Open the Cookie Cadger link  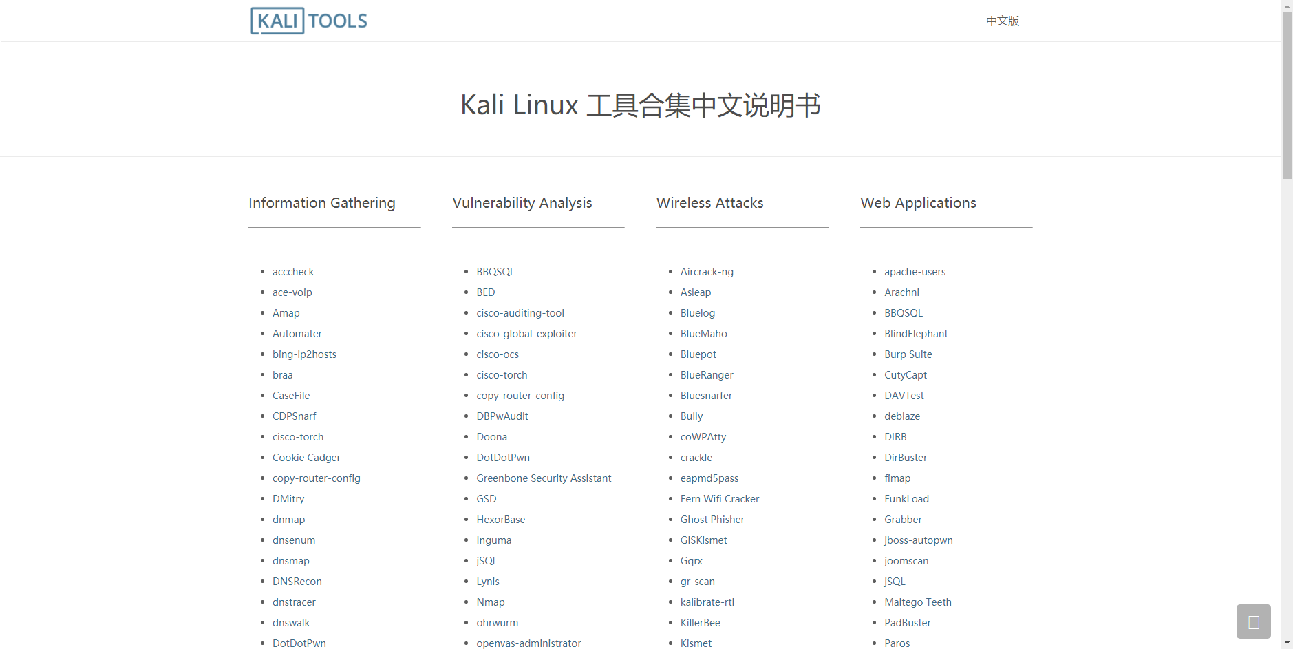coord(306,458)
